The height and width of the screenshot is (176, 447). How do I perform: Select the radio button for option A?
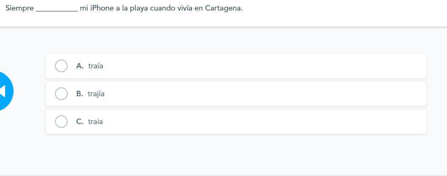(x=61, y=66)
